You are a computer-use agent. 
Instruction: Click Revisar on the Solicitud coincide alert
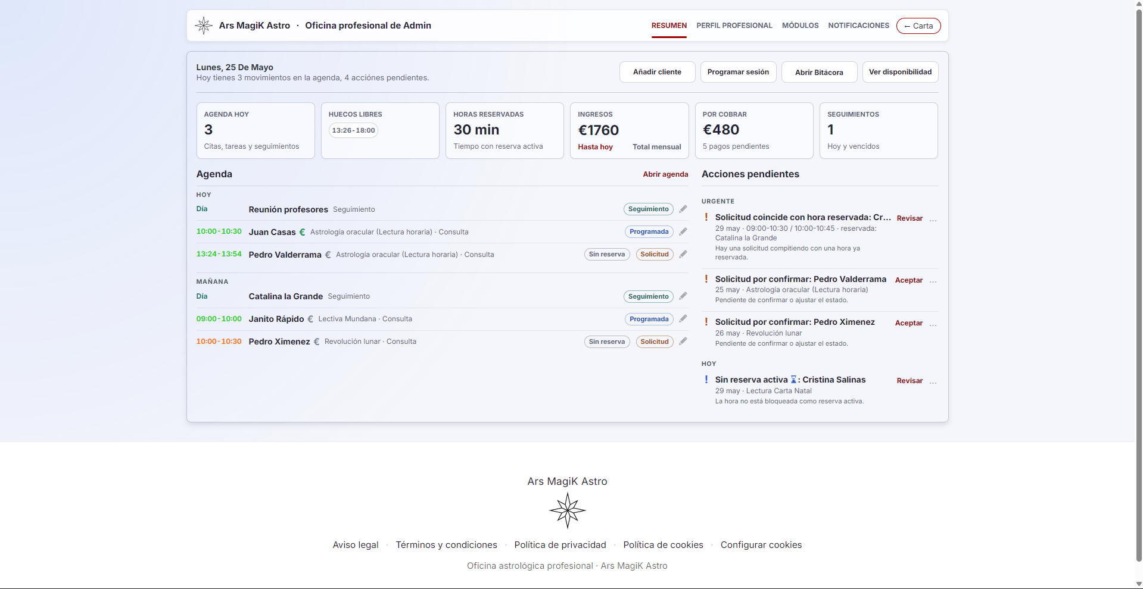pyautogui.click(x=910, y=218)
